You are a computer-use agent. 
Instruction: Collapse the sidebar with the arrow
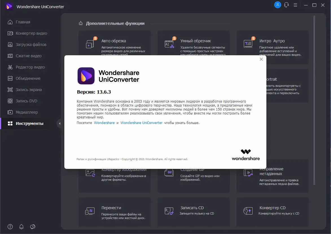60,123
